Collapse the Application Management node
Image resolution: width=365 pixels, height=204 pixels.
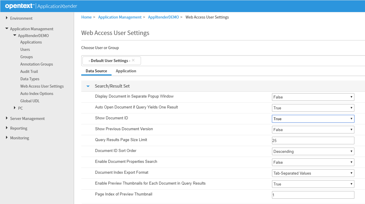pos(7,29)
